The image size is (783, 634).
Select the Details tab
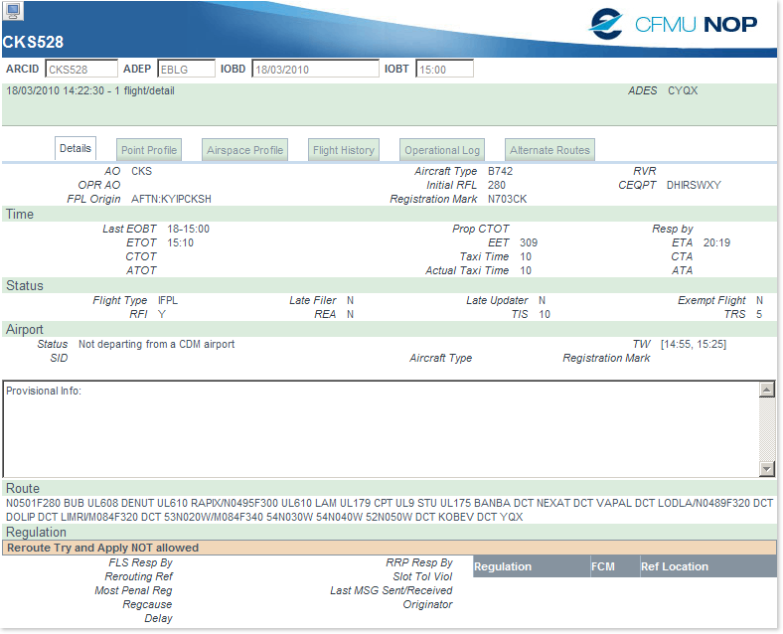click(x=76, y=149)
